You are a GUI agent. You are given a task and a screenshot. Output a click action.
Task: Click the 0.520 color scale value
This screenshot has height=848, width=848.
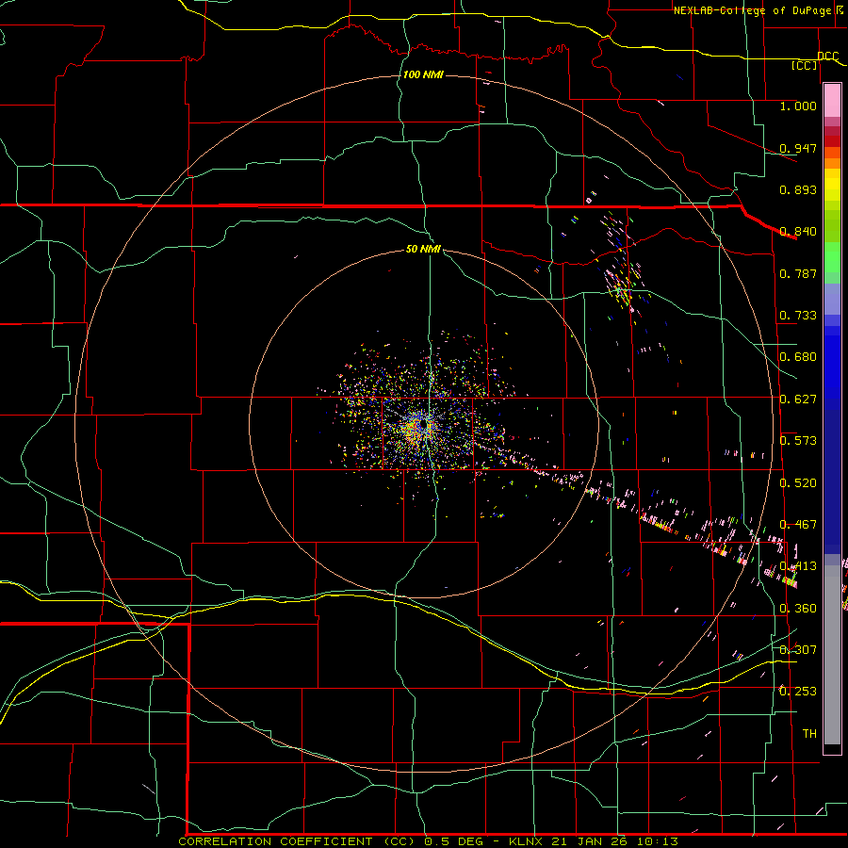[x=798, y=482]
